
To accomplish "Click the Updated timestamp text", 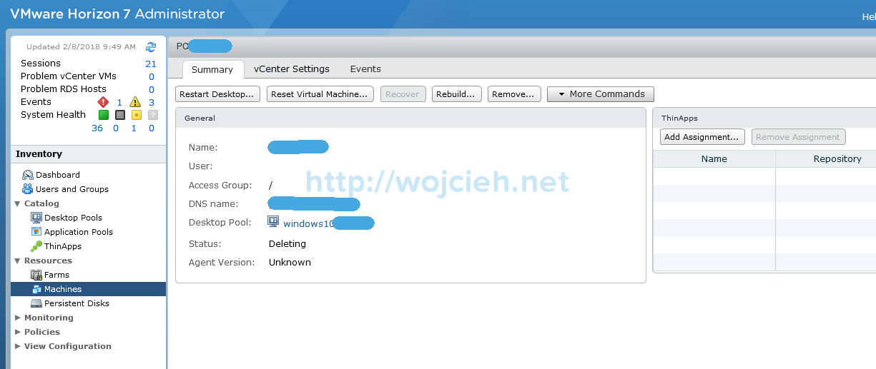I will [x=81, y=47].
